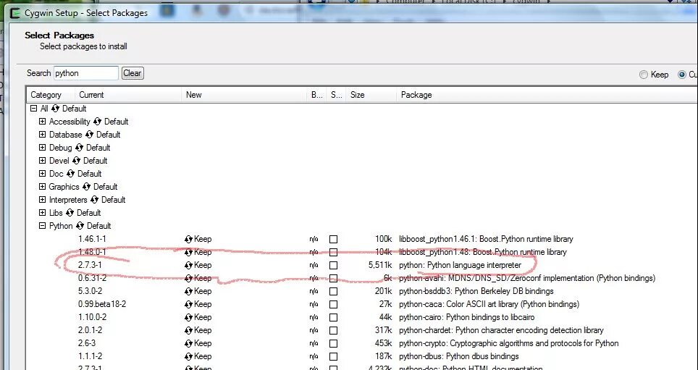Cycle Keep icon for python-caca package
The width and height of the screenshot is (698, 370).
coord(188,304)
